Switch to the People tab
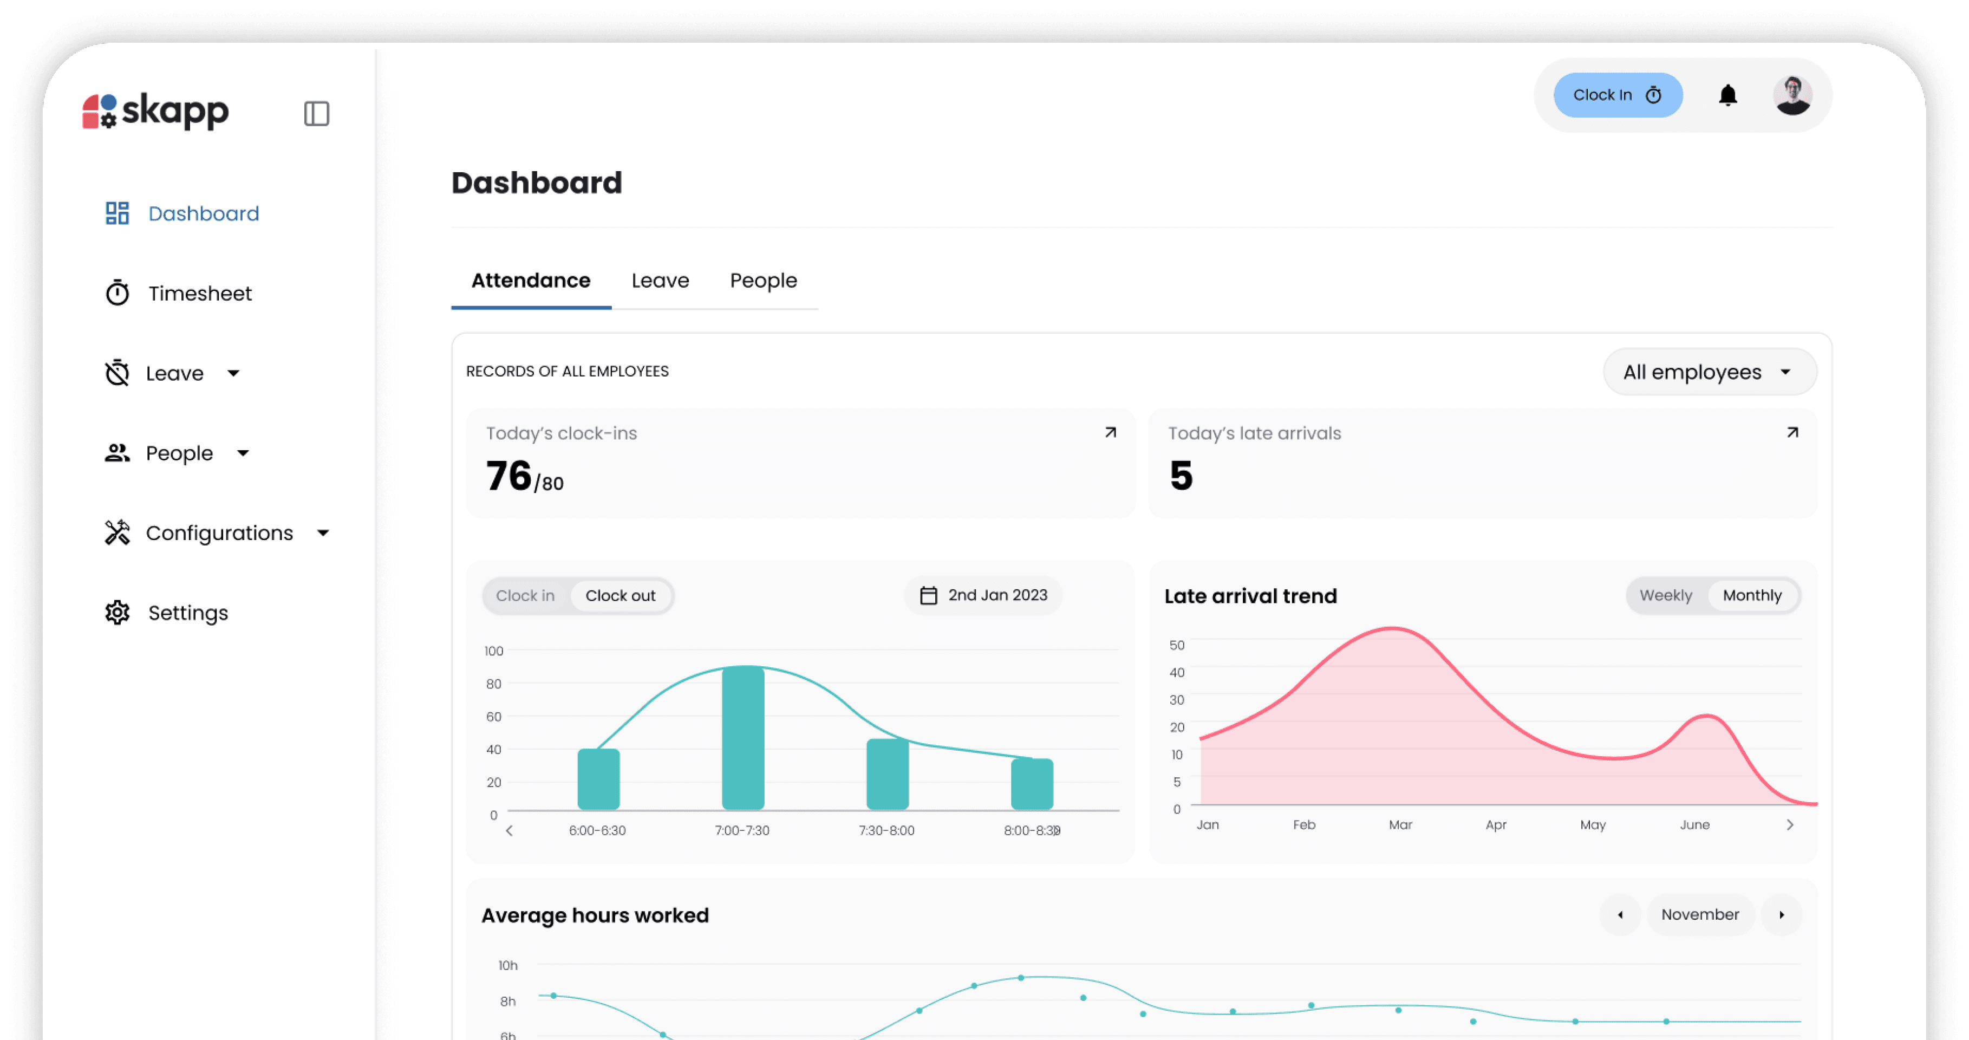Image resolution: width=1969 pixels, height=1040 pixels. (x=763, y=281)
